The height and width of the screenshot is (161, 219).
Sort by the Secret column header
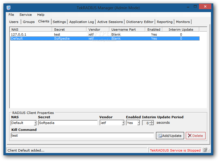click(x=69, y=30)
